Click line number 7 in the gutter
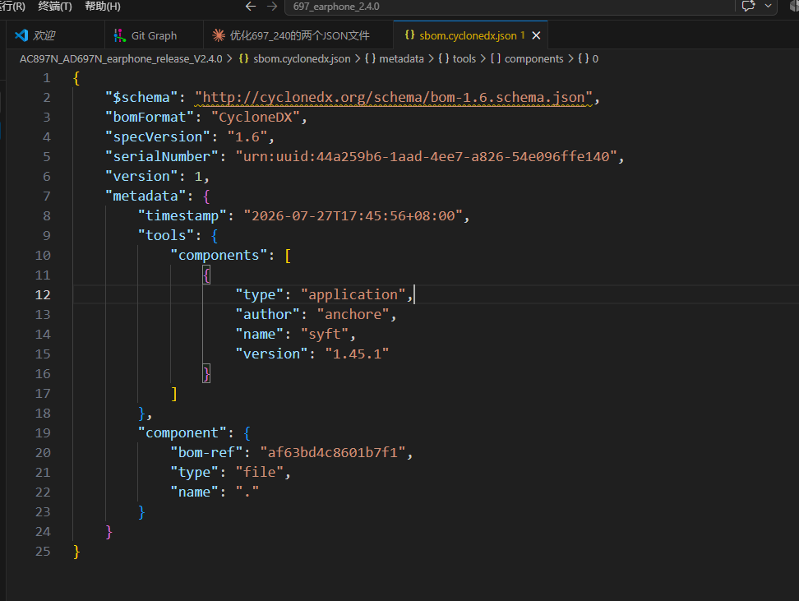Viewport: 799px width, 601px height. [46, 196]
